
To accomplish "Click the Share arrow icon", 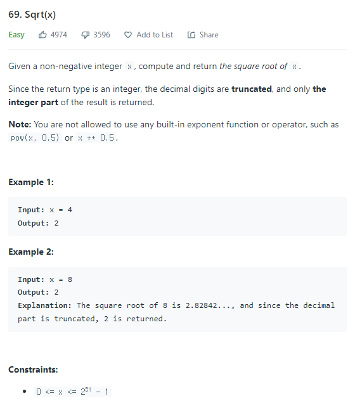I will (x=191, y=35).
